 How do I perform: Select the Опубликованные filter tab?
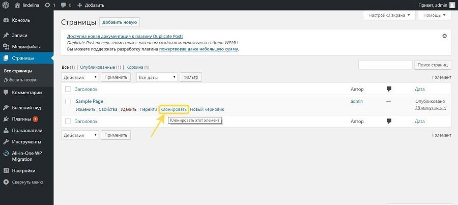98,67
